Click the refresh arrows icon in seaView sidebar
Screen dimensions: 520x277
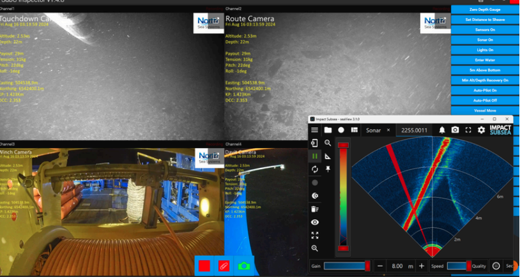(x=315, y=169)
